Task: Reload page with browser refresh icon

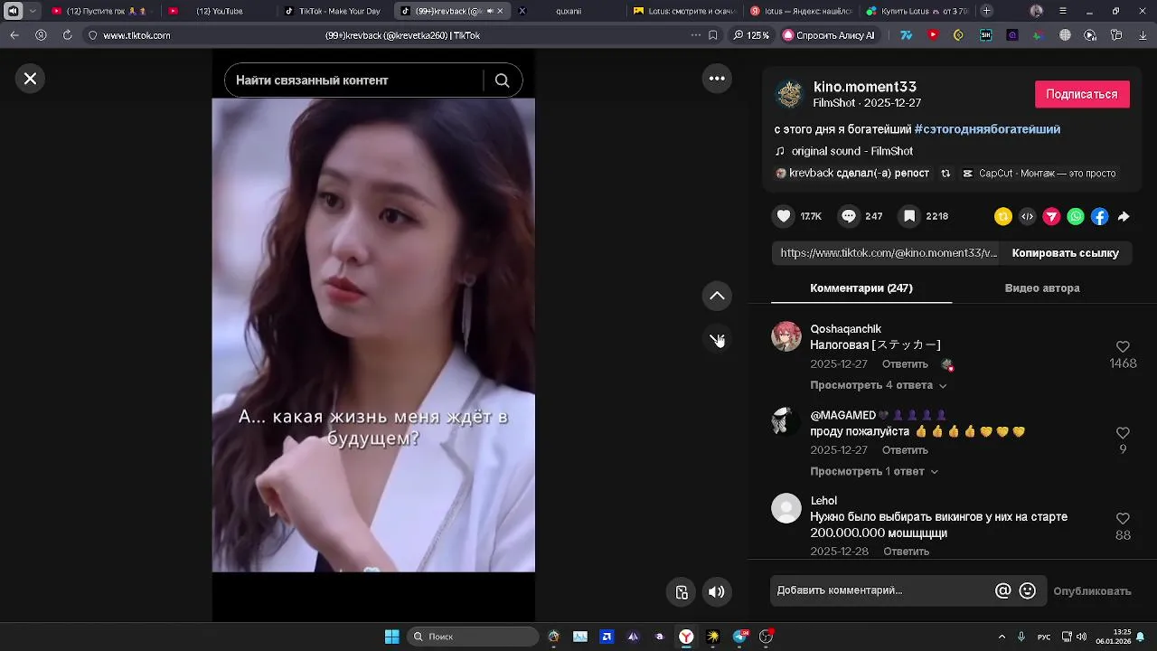Action: (x=67, y=35)
